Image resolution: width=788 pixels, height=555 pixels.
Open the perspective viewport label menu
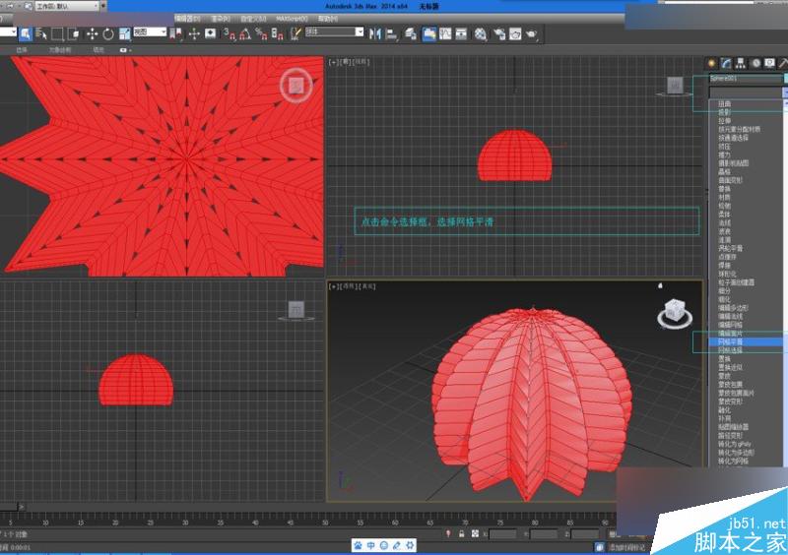(x=353, y=286)
